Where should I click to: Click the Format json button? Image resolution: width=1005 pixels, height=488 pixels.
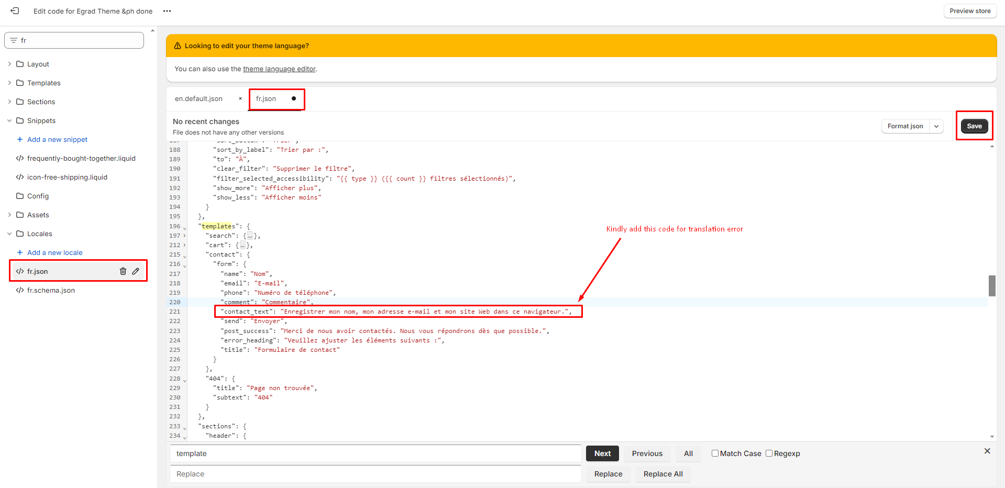tap(905, 126)
